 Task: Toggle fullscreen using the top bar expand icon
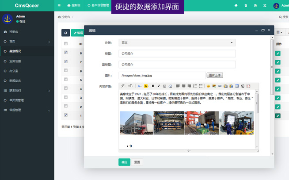[x=265, y=6]
